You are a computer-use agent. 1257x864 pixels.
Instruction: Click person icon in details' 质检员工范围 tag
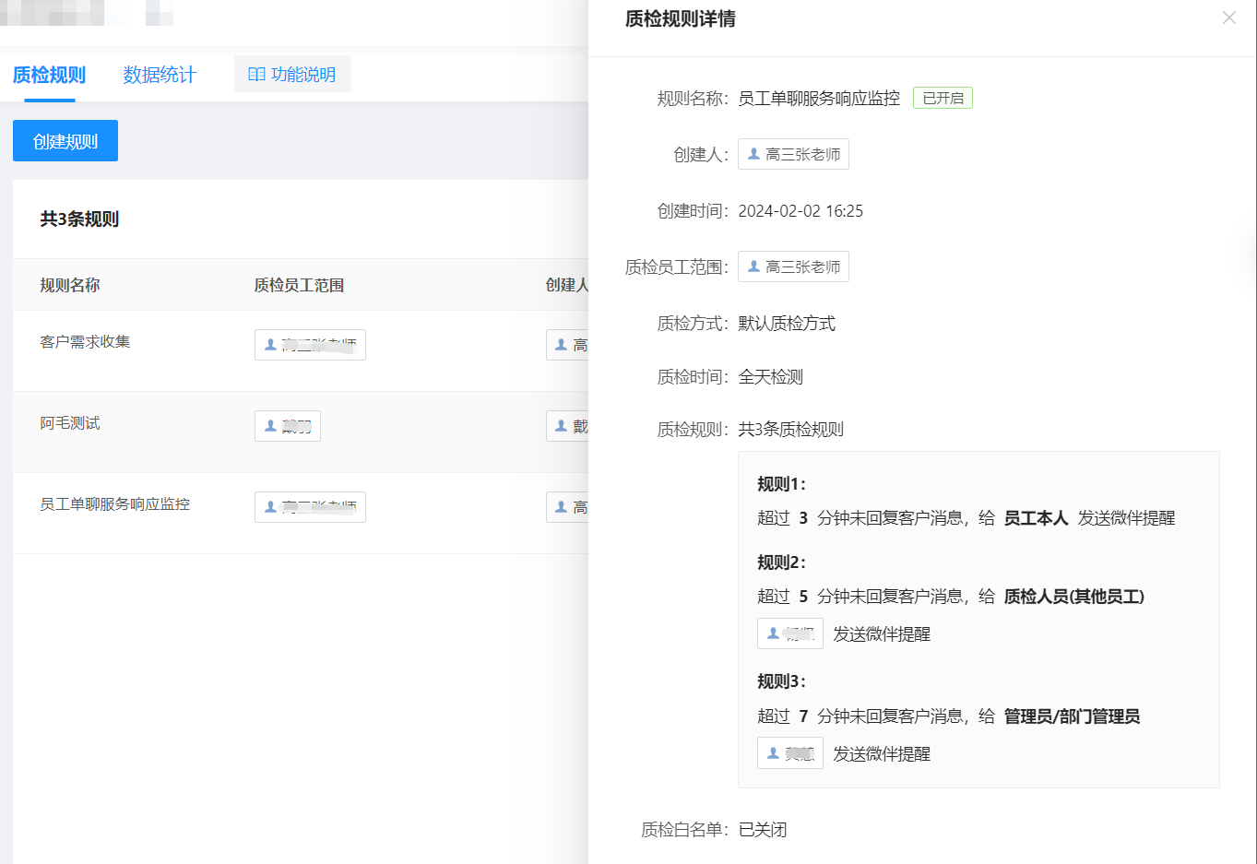pyautogui.click(x=753, y=266)
